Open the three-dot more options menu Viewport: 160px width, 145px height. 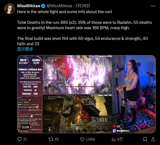153,6
